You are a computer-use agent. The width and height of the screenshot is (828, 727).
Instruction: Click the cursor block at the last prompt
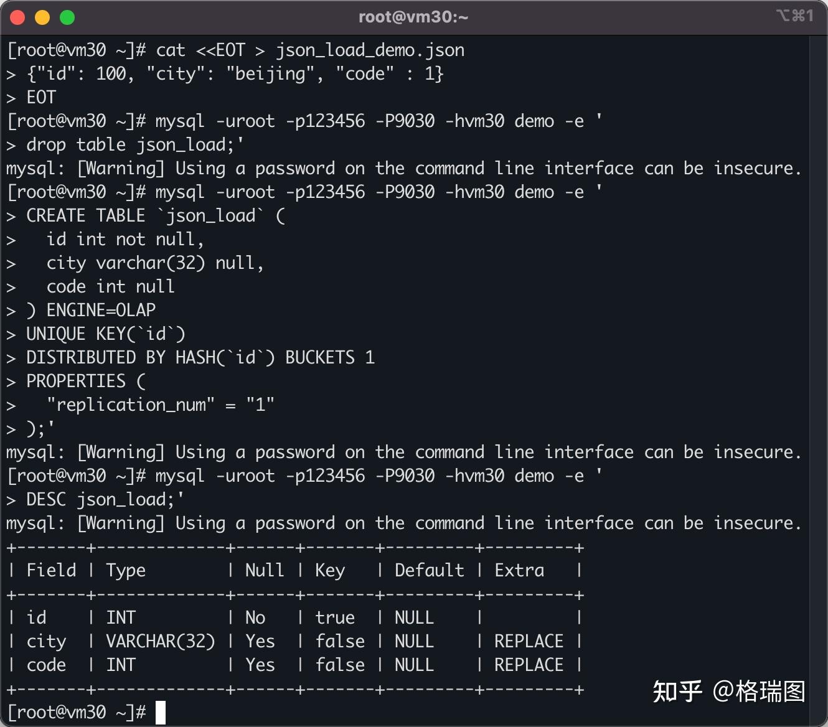click(161, 713)
